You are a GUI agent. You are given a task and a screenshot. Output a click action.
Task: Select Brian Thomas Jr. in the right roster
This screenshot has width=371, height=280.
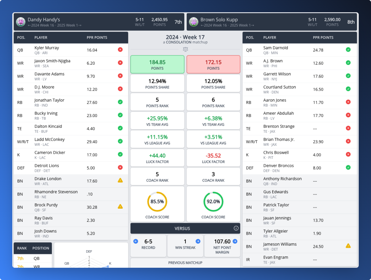[x=279, y=139]
